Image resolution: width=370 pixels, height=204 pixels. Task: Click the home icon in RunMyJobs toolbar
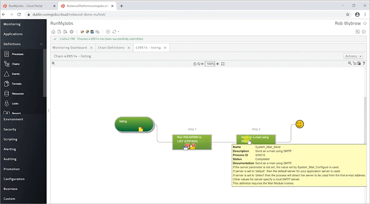coord(54,32)
